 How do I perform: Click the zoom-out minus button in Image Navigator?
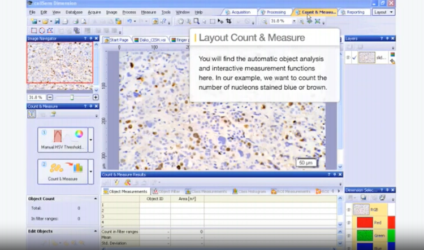(49, 97)
